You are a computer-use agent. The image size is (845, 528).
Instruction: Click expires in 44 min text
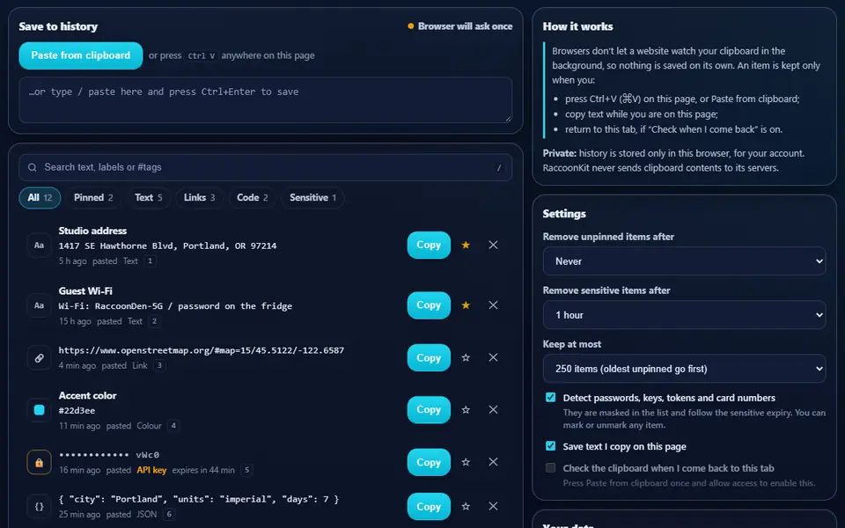point(203,470)
